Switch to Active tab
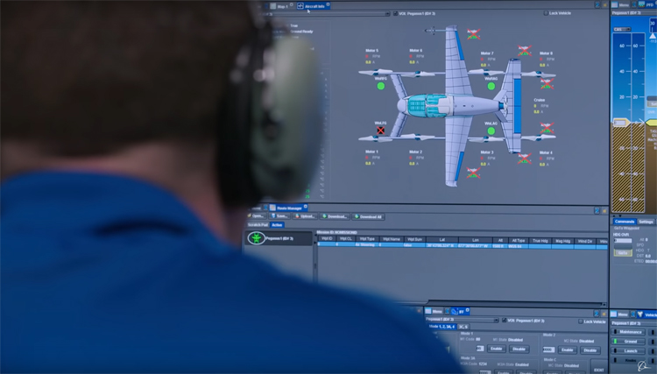Image resolution: width=657 pixels, height=374 pixels. [x=277, y=225]
